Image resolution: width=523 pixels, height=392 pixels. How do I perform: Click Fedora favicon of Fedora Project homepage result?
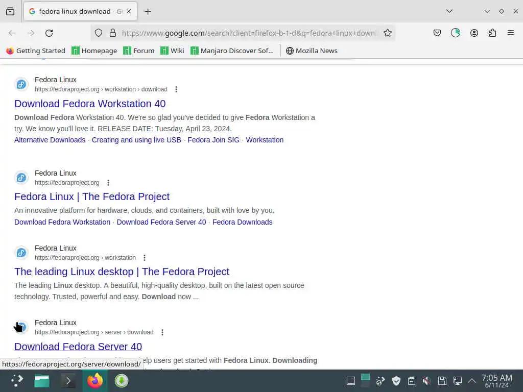(x=21, y=178)
